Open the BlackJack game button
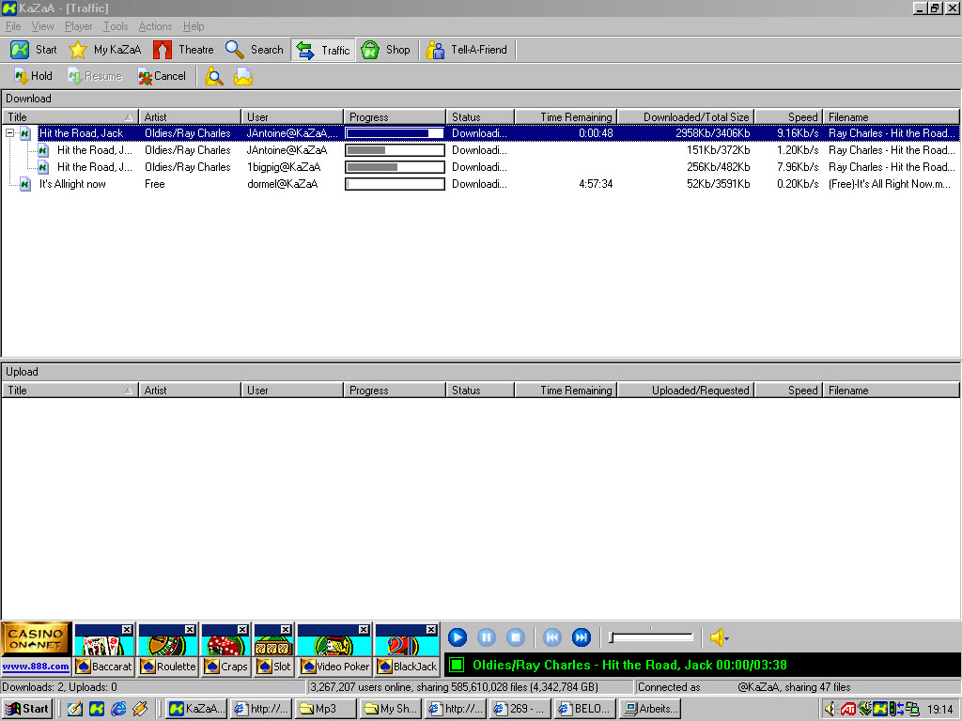The height and width of the screenshot is (721, 962). [x=408, y=667]
